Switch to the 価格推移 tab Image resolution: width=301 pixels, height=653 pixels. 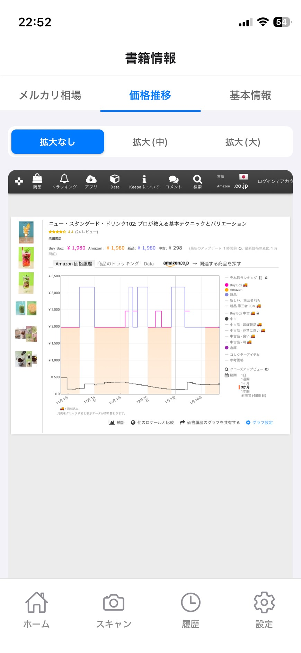pyautogui.click(x=150, y=95)
